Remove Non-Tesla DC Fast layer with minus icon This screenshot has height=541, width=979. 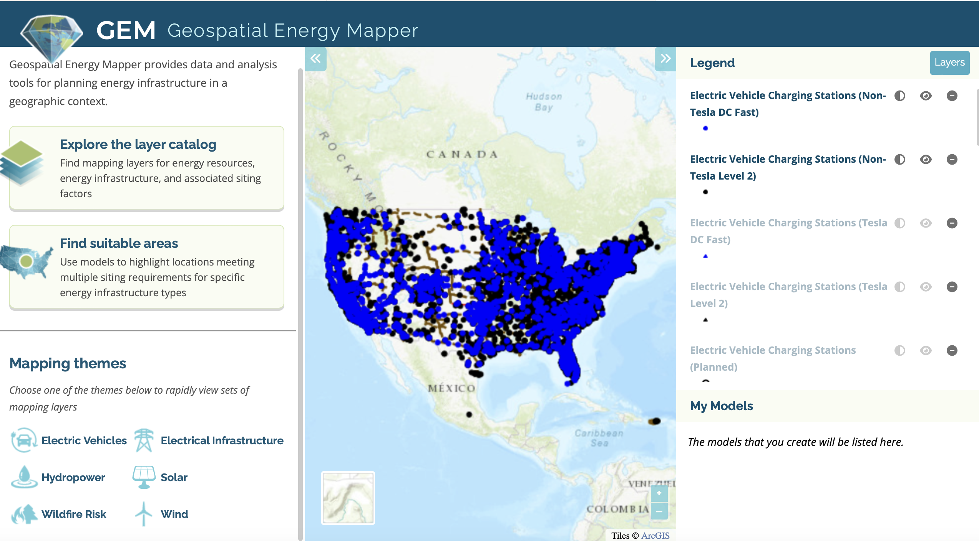(x=952, y=96)
